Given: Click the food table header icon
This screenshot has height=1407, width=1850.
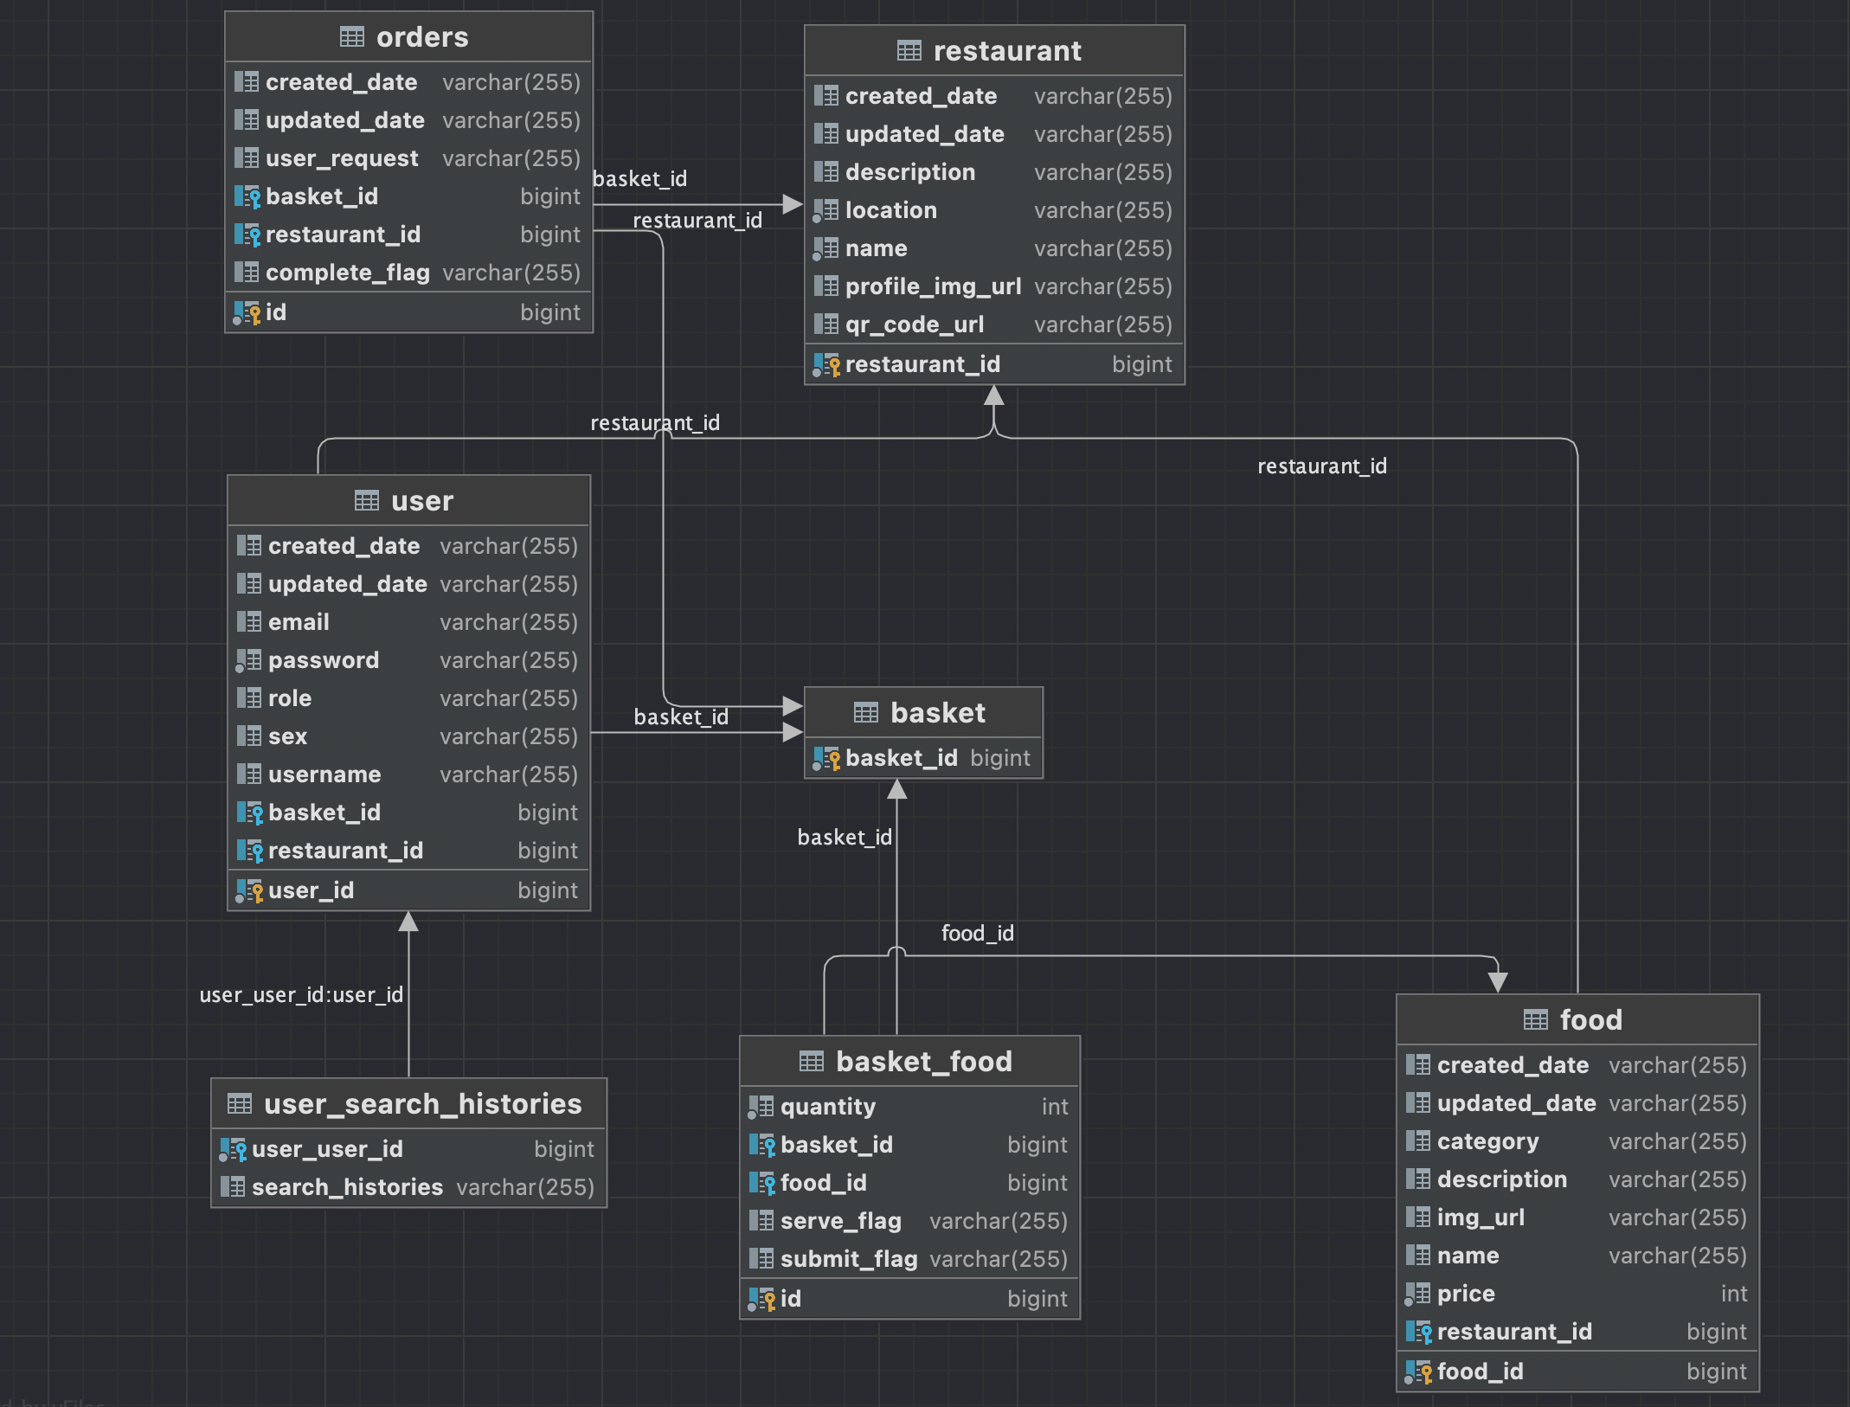Looking at the screenshot, I should click(x=1535, y=1020).
